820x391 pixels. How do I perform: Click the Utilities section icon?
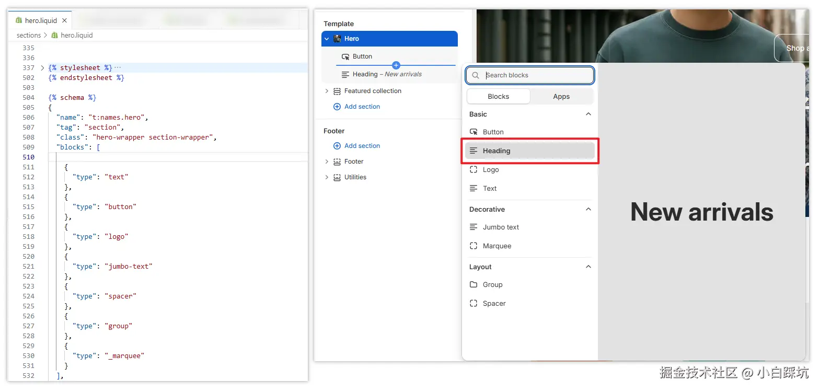click(337, 177)
